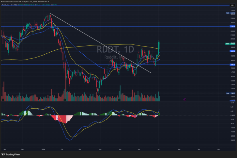Click the 2026 label on the time axis
The height and width of the screenshot is (158, 237).
tap(43, 149)
